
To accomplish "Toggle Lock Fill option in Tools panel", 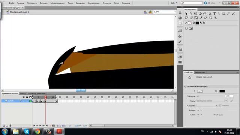I will pos(191,28).
